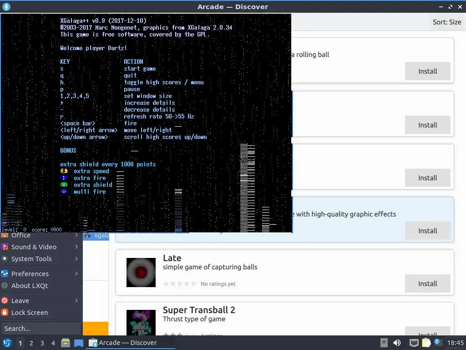466x350 pixels.
Task: Click 'refresh rate 50->55 Hz' text
Action: click(x=159, y=116)
